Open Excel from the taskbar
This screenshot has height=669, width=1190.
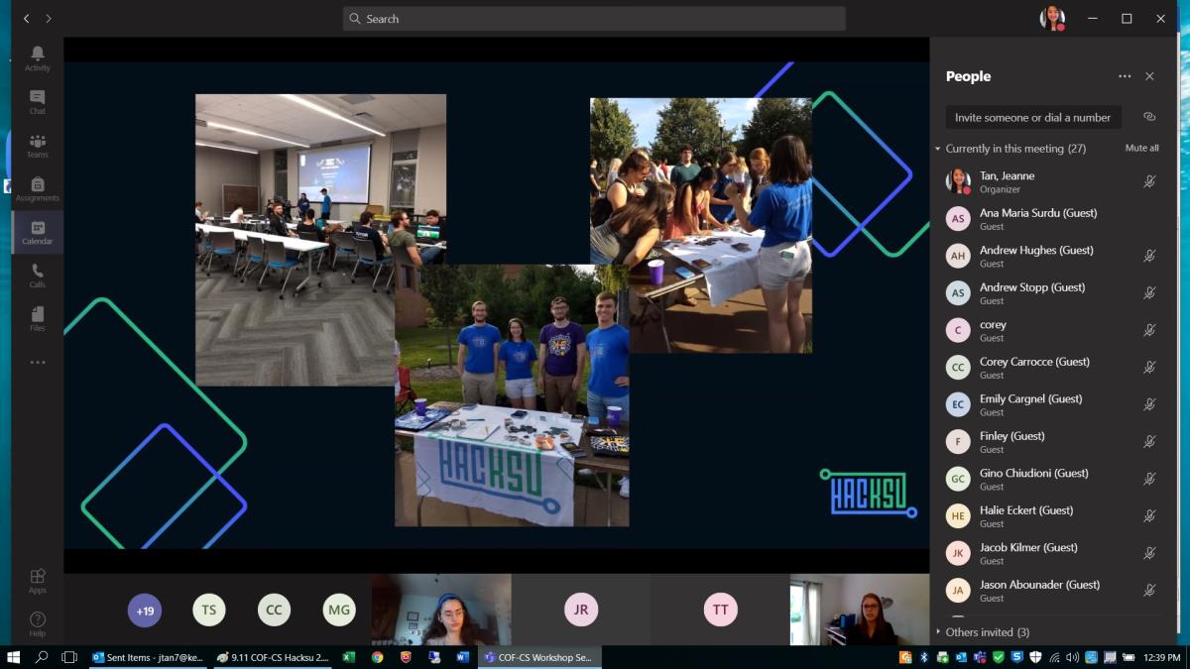[349, 657]
